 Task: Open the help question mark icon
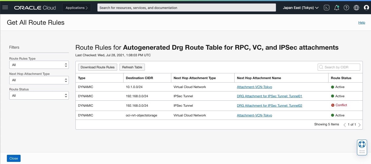[x=346, y=8]
